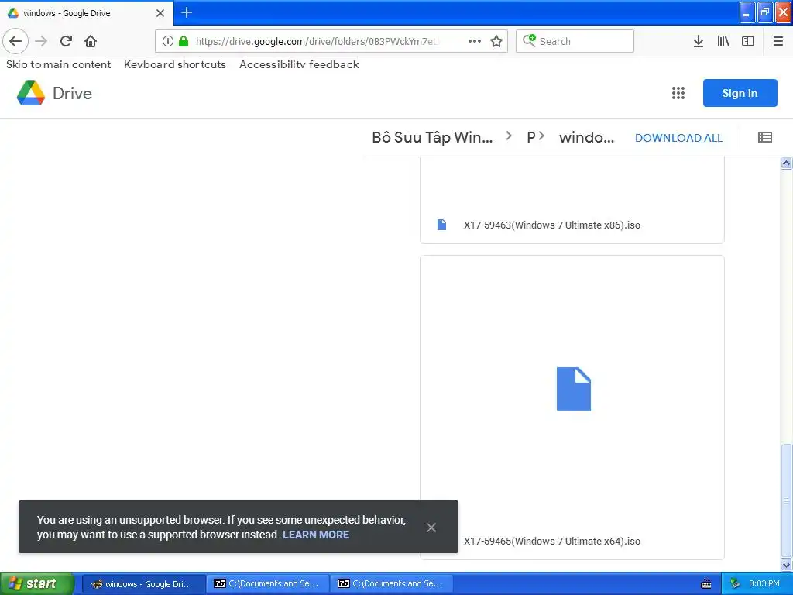Toggle the browser sidebar view
The image size is (793, 595).
point(748,41)
